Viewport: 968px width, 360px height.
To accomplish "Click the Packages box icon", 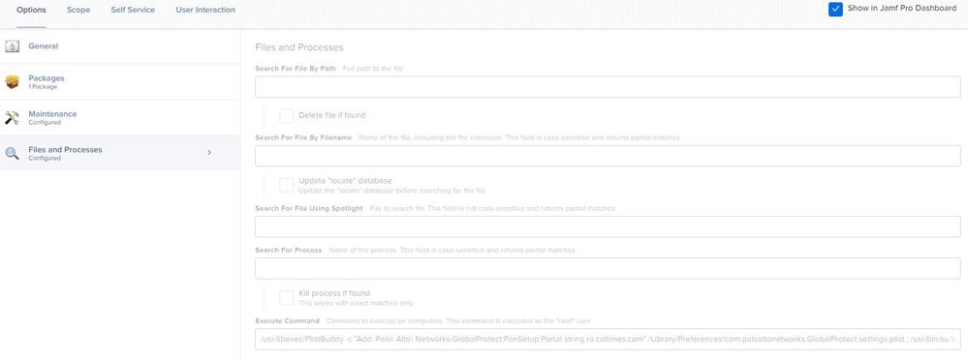I will pos(13,82).
